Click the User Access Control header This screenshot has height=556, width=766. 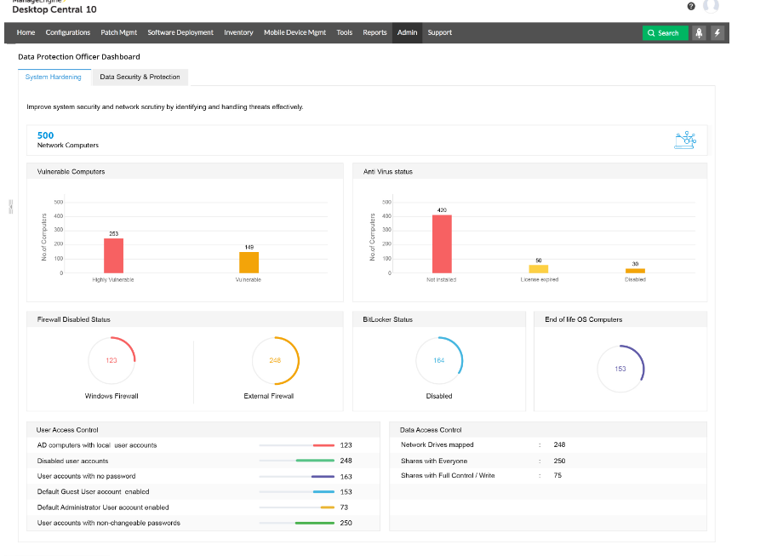pyautogui.click(x=67, y=430)
